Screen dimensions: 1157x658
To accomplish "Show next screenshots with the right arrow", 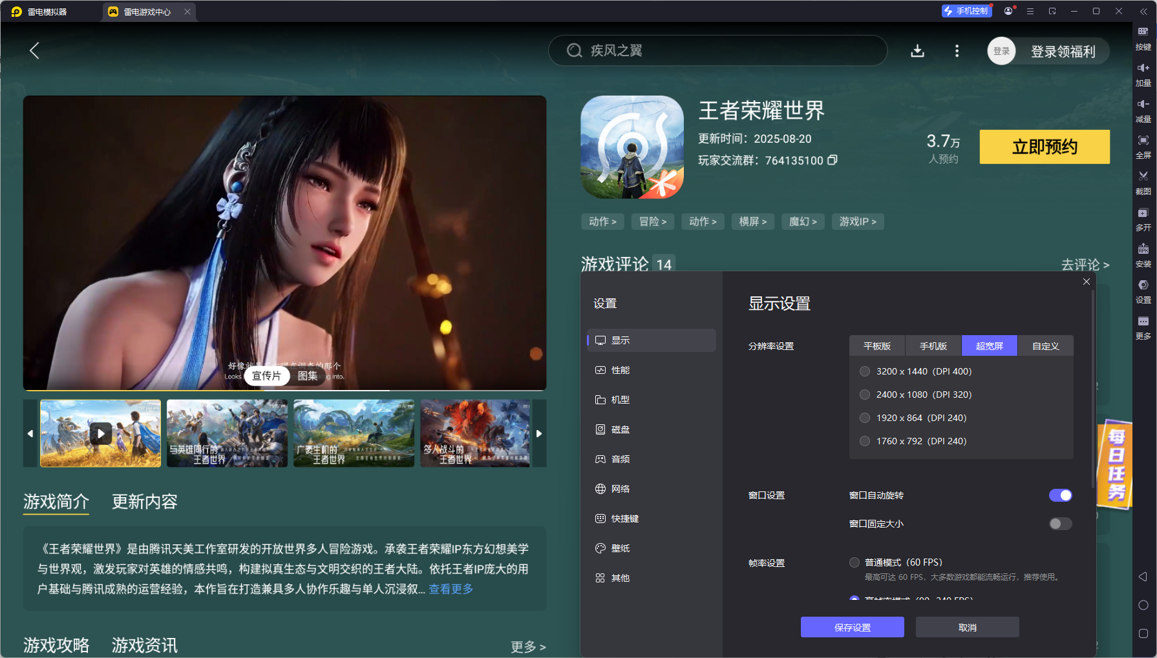I will (x=539, y=433).
